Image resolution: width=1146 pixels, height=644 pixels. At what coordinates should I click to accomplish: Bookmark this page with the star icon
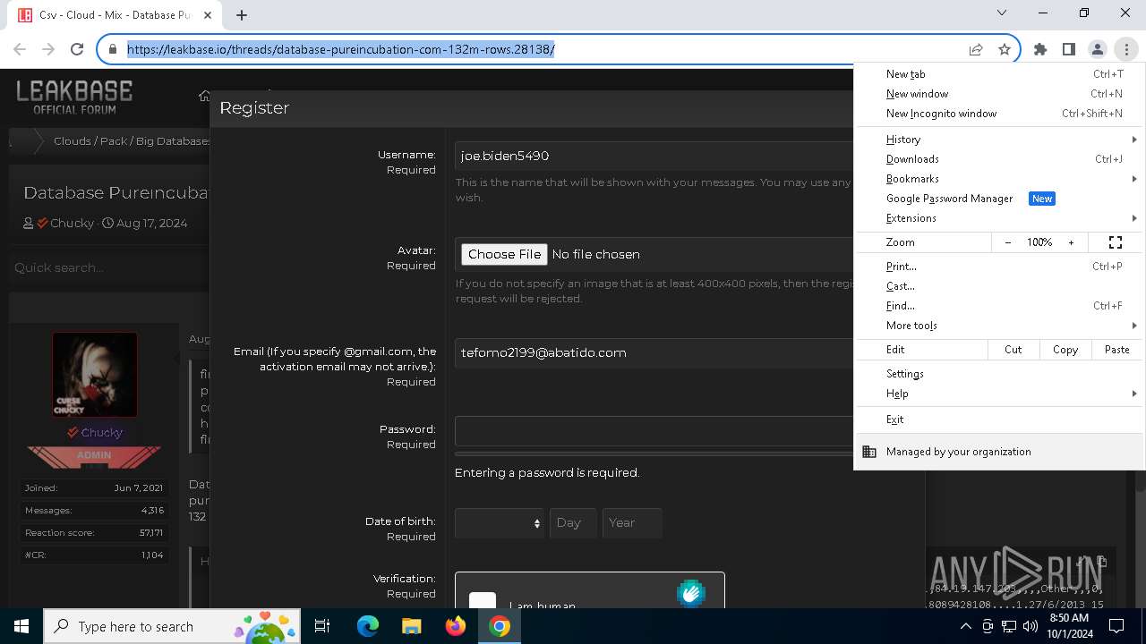[x=1005, y=49]
